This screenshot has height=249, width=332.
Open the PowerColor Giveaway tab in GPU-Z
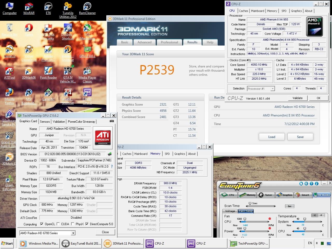(81, 122)
